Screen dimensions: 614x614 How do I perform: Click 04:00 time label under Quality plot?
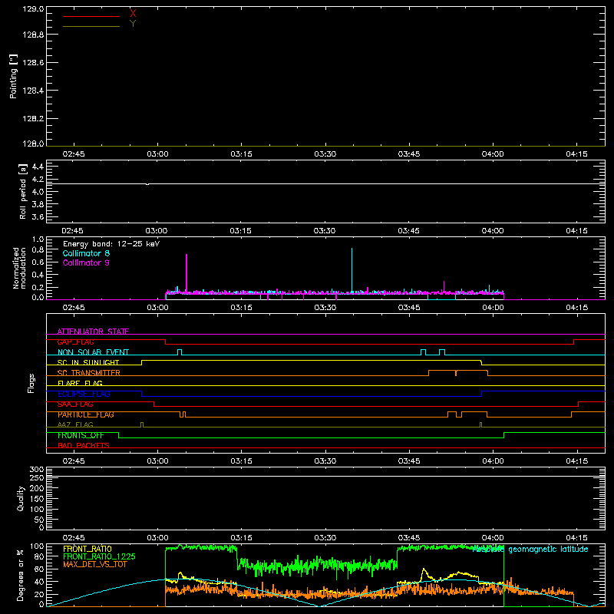(x=493, y=538)
